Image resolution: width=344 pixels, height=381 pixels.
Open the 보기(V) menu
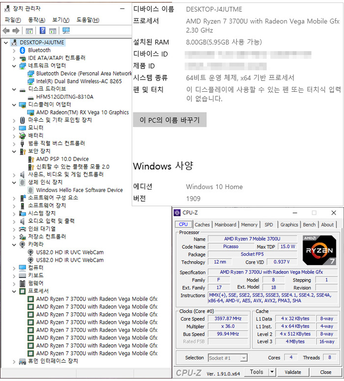click(60, 20)
